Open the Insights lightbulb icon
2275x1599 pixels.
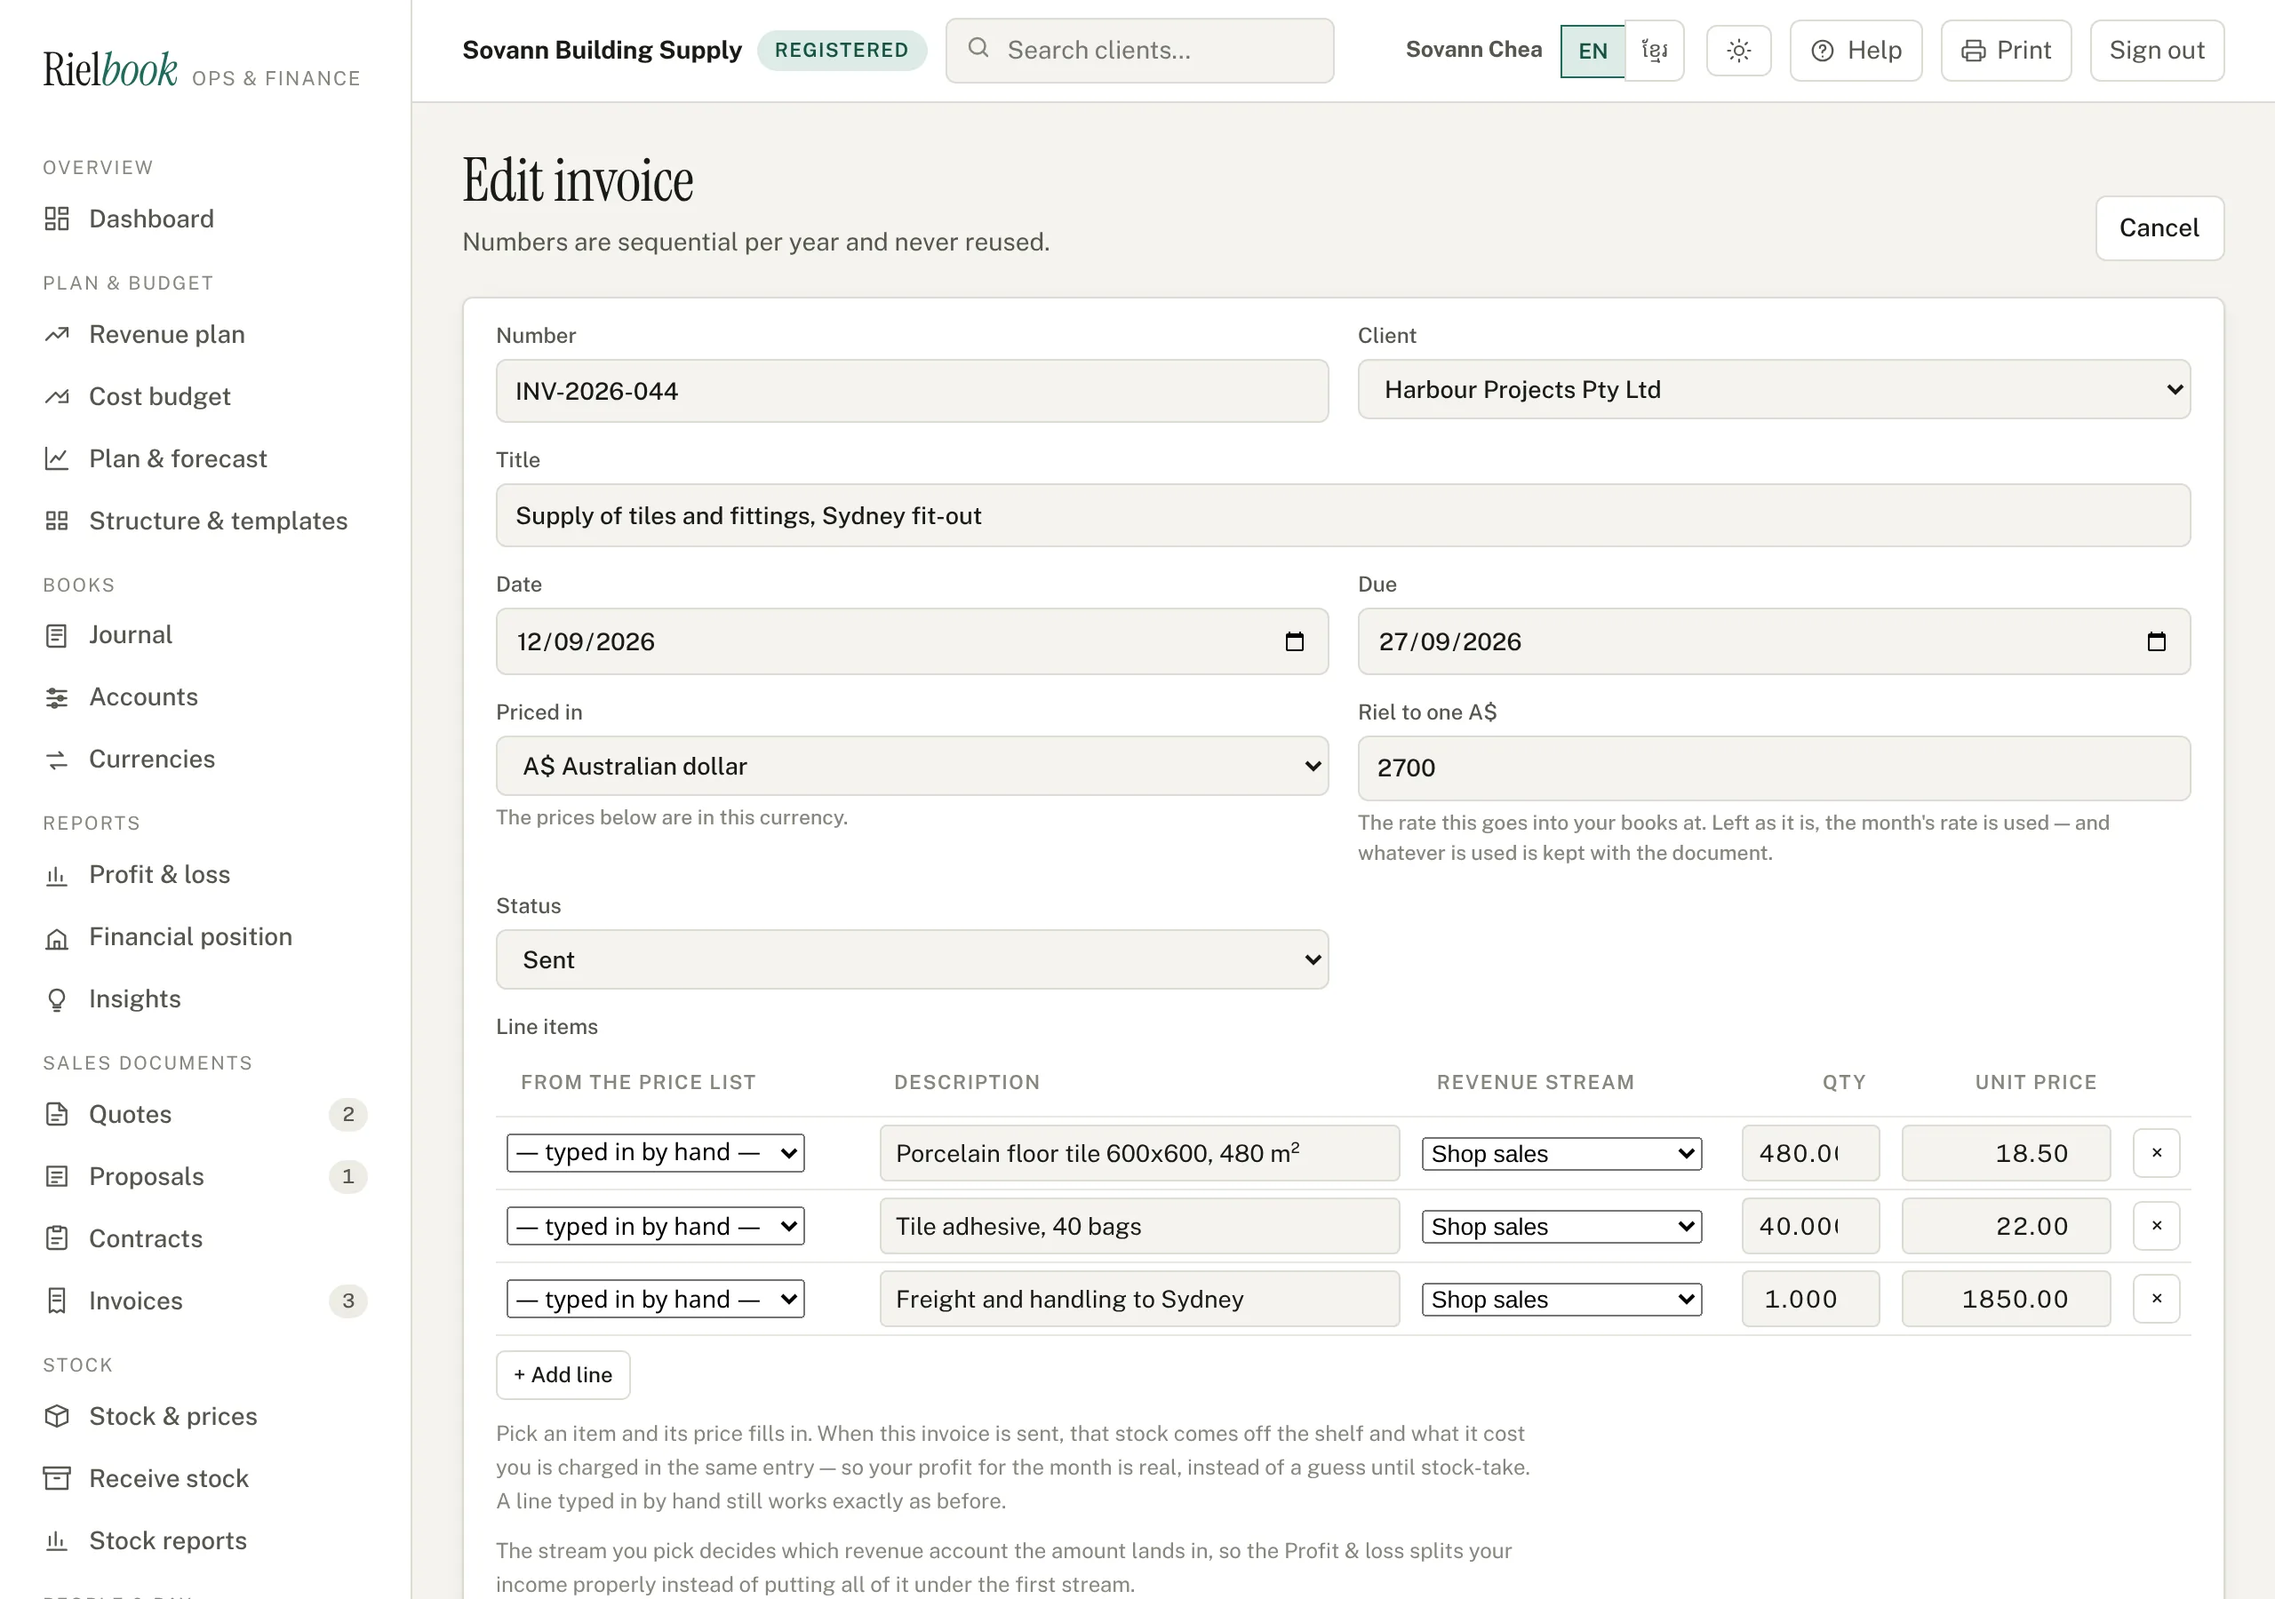tap(57, 999)
